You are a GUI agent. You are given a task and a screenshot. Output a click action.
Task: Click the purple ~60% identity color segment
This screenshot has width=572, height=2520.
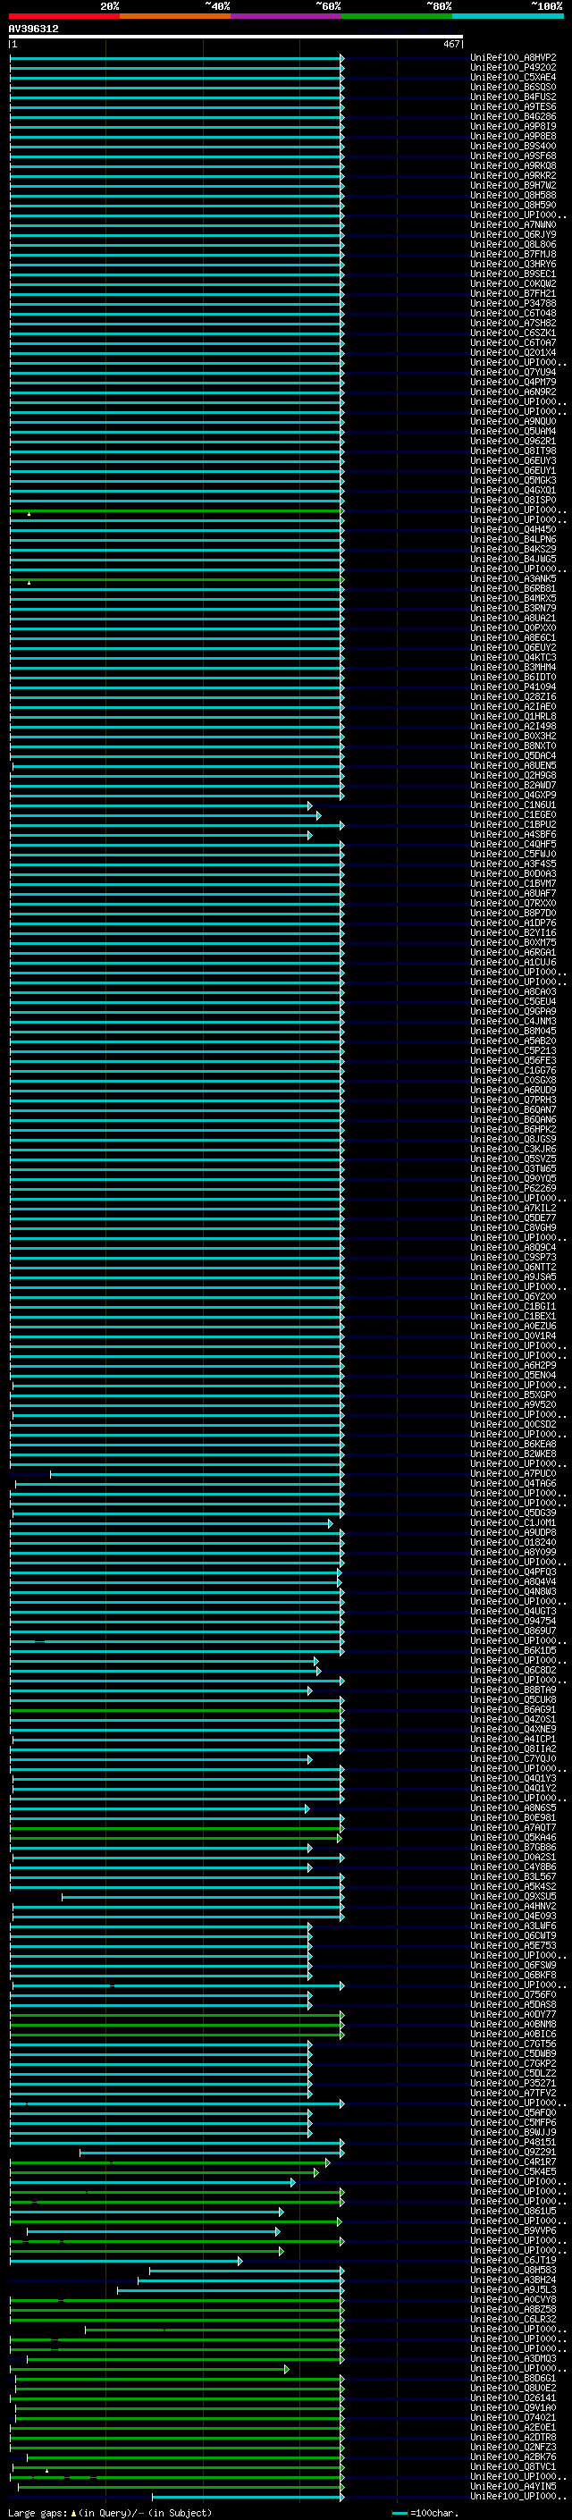tap(285, 16)
